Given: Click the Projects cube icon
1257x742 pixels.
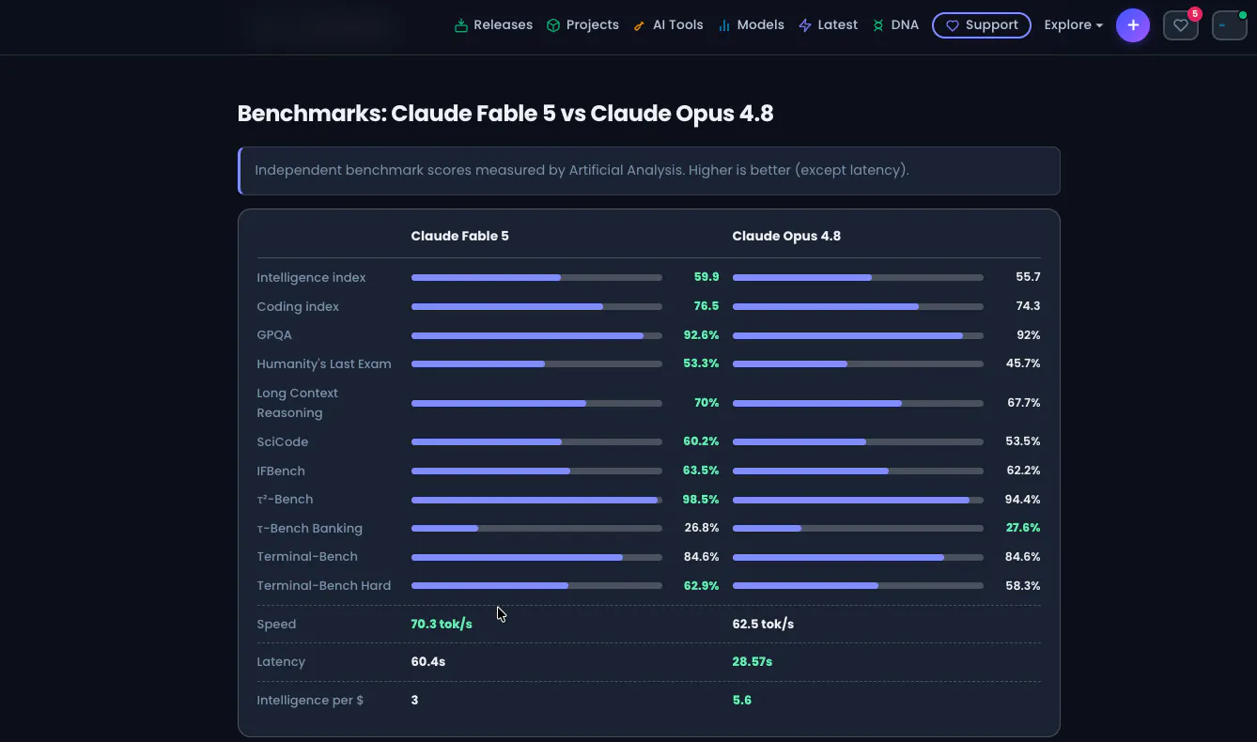Looking at the screenshot, I should click(553, 25).
